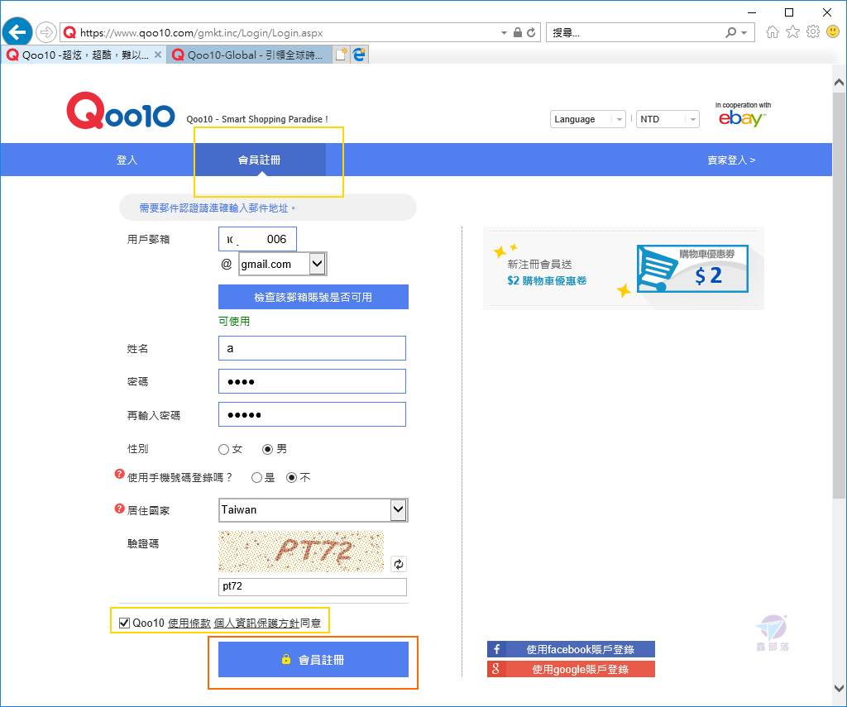Click the vertical scrollbar thumb
The image size is (847, 707).
coord(839,295)
